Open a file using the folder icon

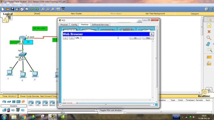click(7, 9)
